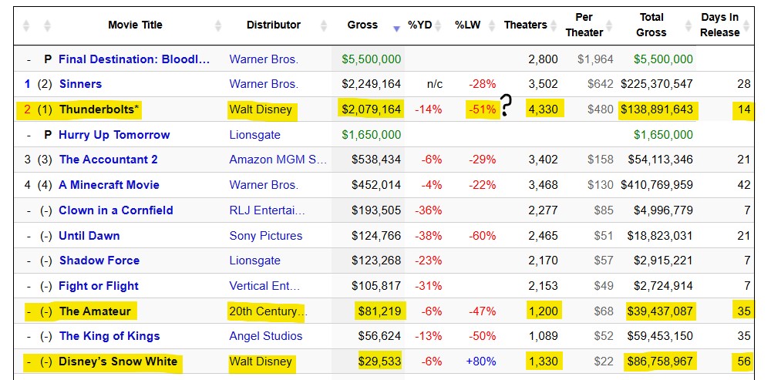Open the Fight or Flight link
Viewport: 771px width, 380px height.
[99, 286]
